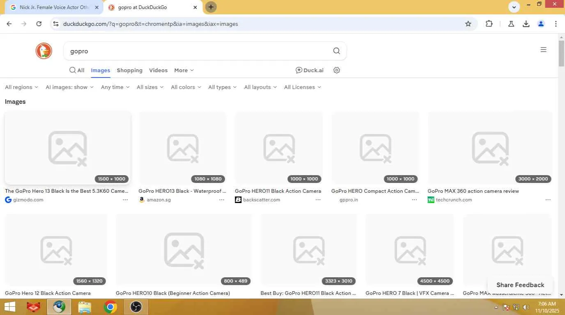Open more options for techcrunch.com result
565x315 pixels.
(548, 200)
